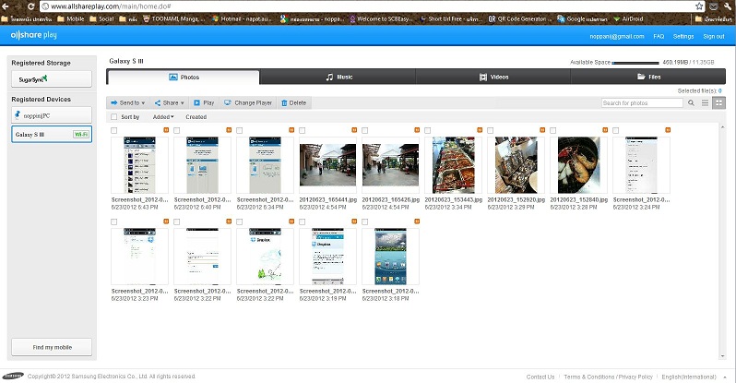Delete selected photos with the trash button
The image size is (736, 383).
294,103
